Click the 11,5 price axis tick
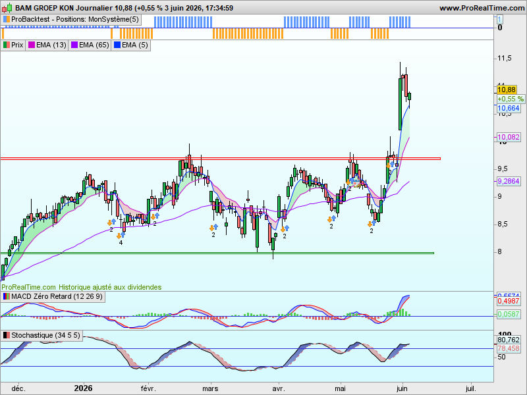The height and width of the screenshot is (395, 527). click(505, 58)
